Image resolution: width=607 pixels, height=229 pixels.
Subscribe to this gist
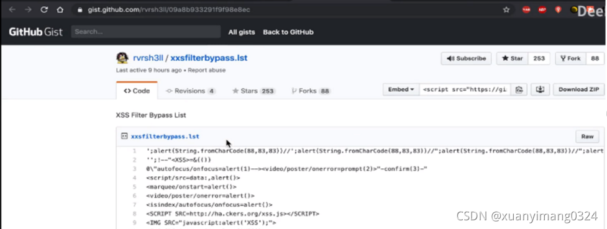466,58
